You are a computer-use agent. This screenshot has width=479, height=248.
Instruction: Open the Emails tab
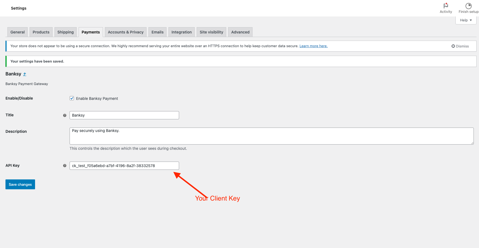(x=157, y=32)
